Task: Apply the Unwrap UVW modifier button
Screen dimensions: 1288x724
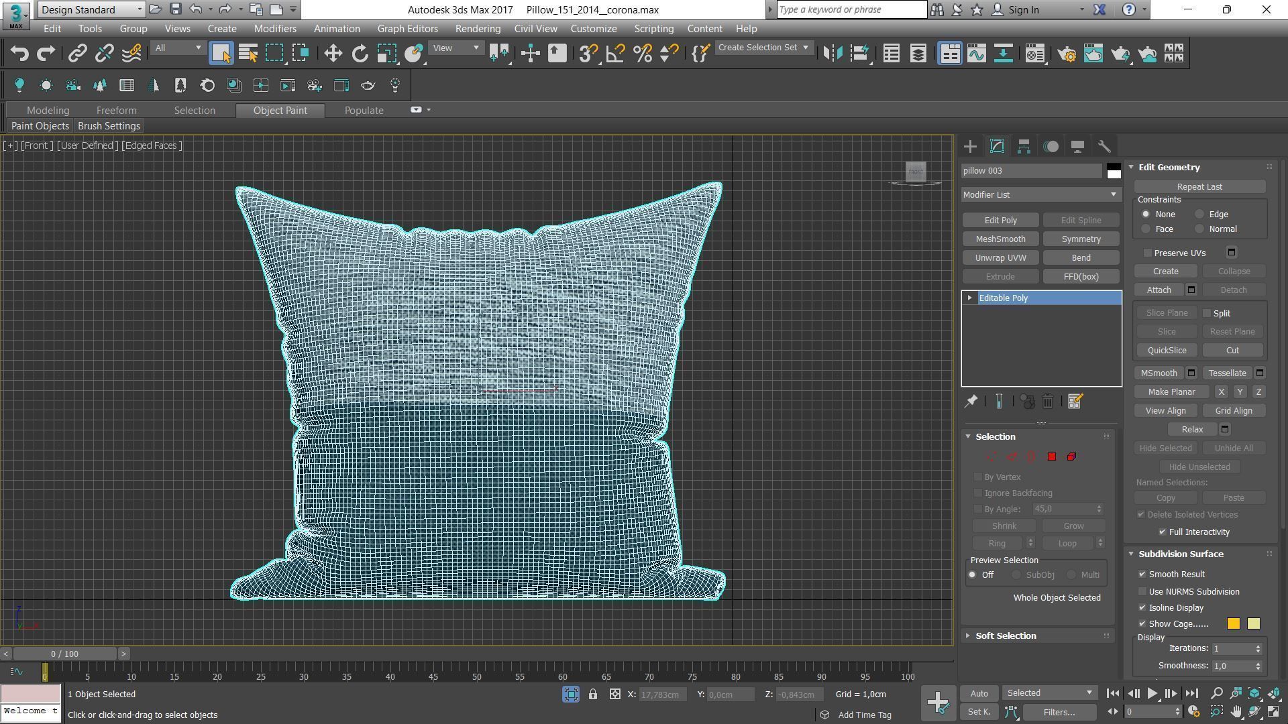Action: pyautogui.click(x=1000, y=258)
